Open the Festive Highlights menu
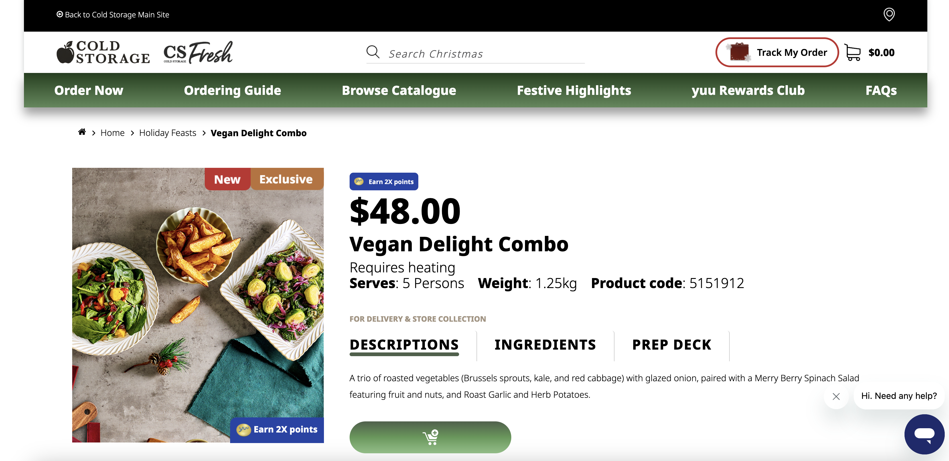 [x=574, y=90]
